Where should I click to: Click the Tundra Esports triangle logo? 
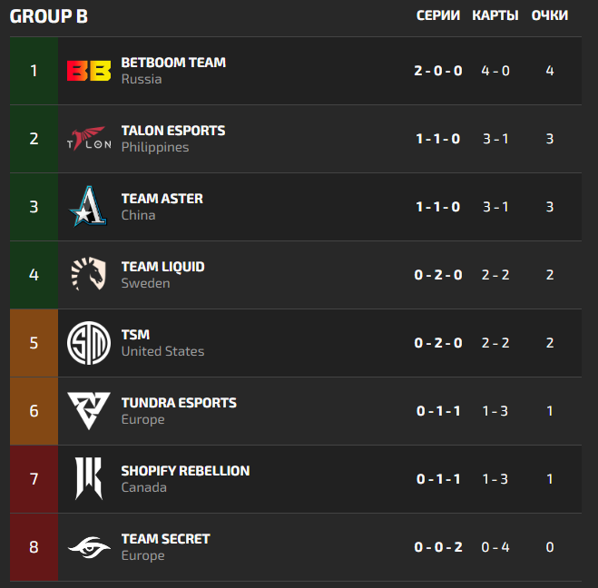[x=89, y=411]
